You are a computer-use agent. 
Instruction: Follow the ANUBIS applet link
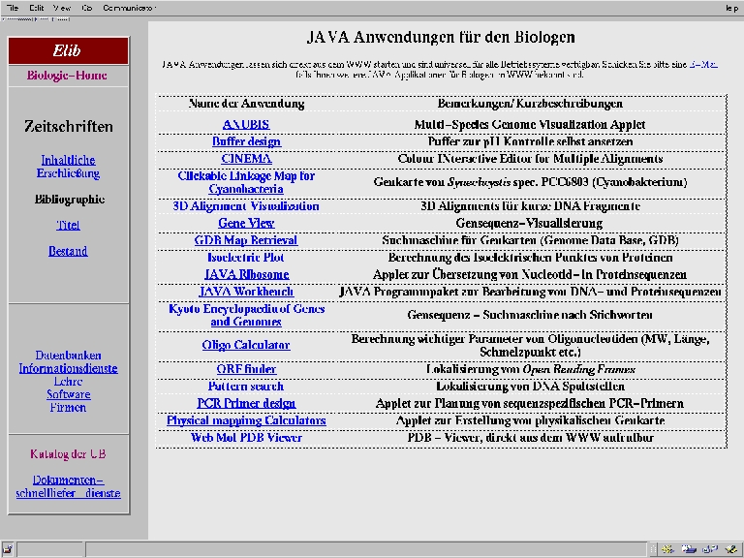pyautogui.click(x=246, y=125)
